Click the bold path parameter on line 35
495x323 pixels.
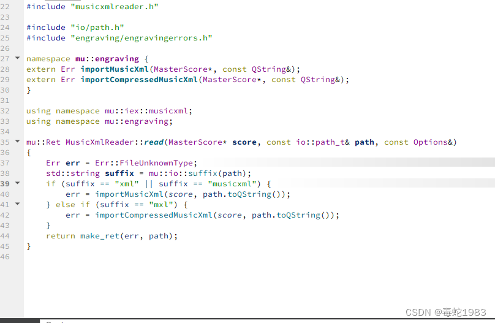coord(365,142)
